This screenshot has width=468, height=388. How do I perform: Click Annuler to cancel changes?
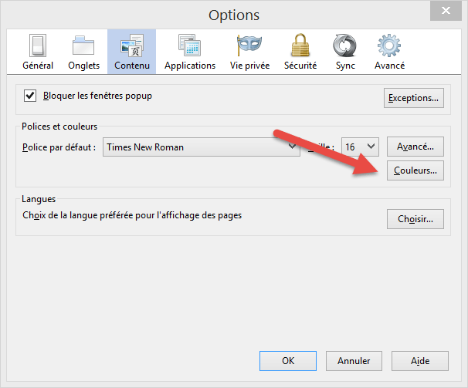click(x=354, y=360)
